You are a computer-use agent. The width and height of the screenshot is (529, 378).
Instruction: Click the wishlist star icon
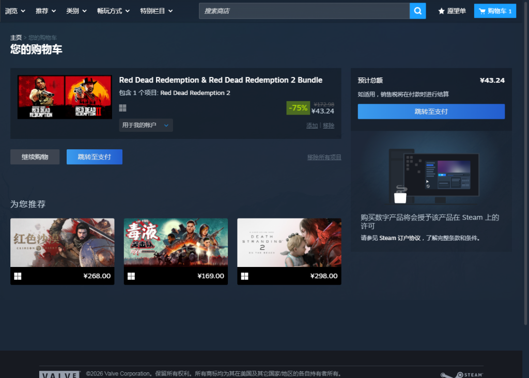441,11
